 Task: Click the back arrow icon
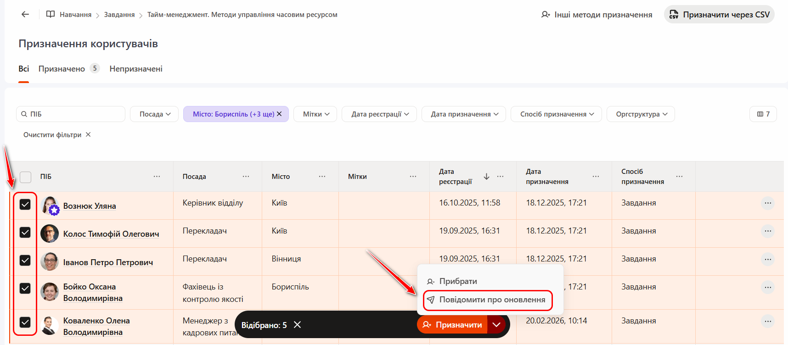pyautogui.click(x=25, y=14)
